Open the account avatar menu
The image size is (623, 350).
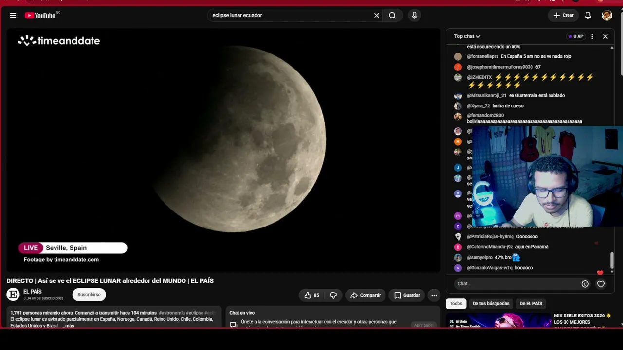click(x=607, y=16)
